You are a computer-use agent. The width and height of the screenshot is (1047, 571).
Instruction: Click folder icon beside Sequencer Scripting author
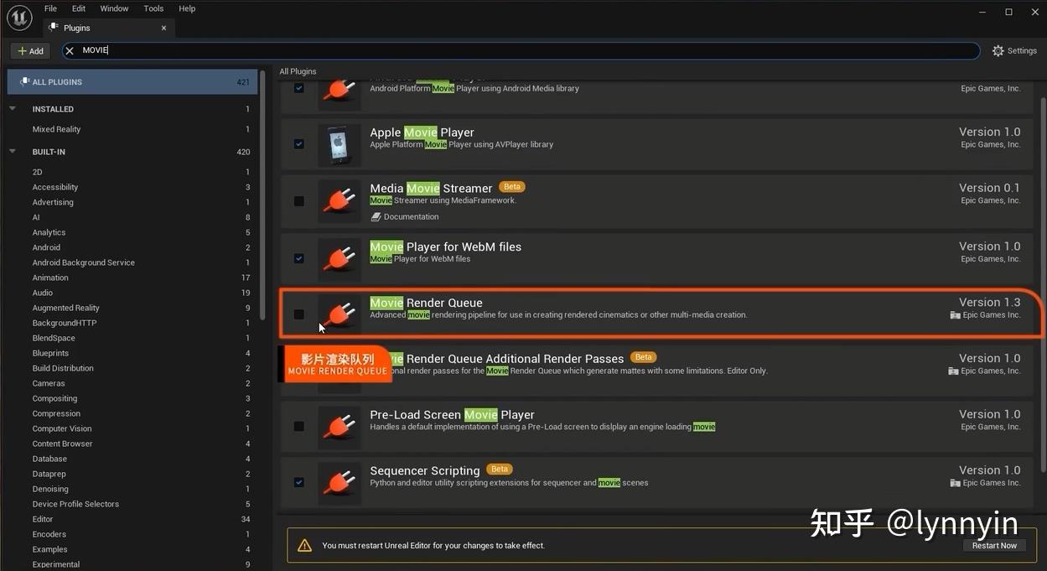955,483
